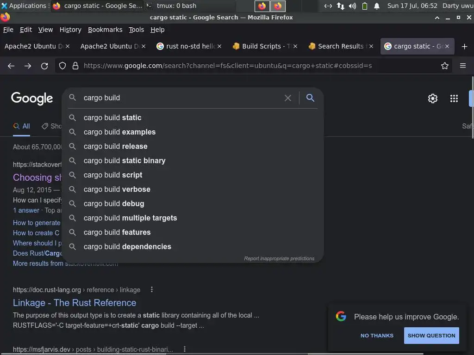The height and width of the screenshot is (355, 474).
Task: Open clock showing Sun 17 Jul, 06:52
Action: click(x=412, y=6)
